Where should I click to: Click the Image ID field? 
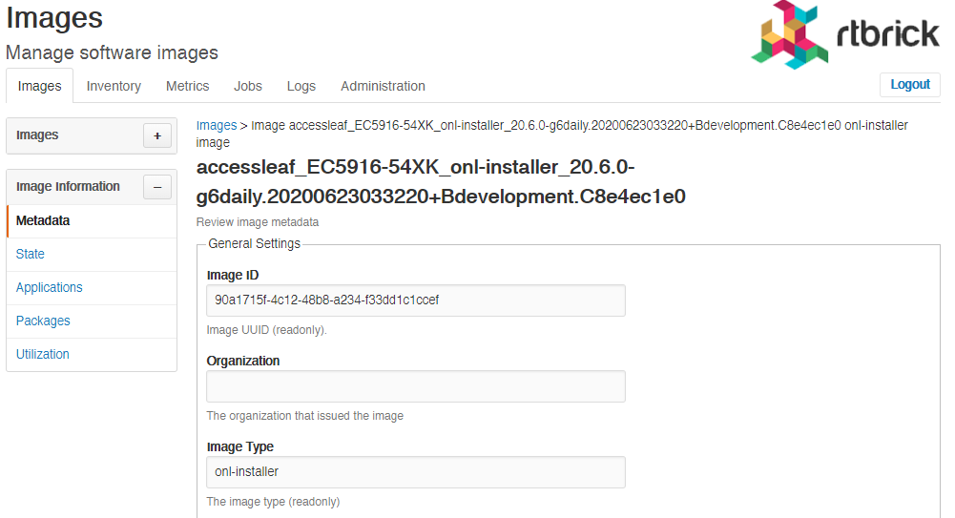click(416, 300)
